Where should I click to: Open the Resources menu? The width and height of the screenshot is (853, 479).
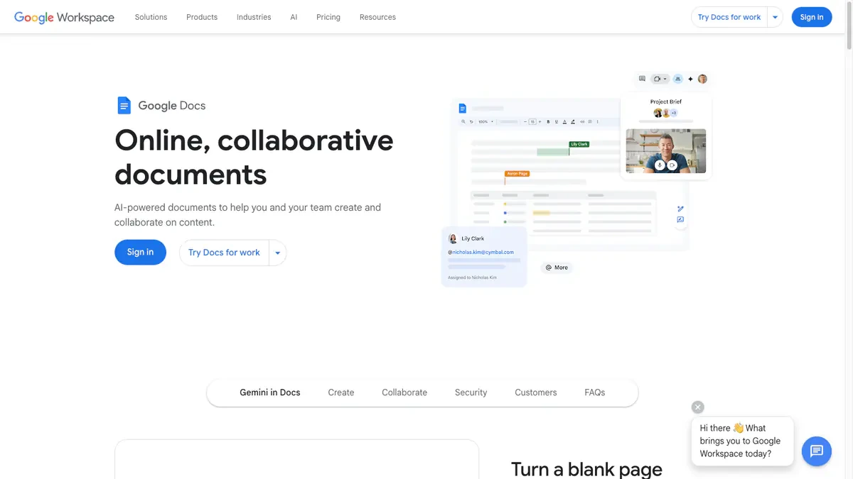coord(377,17)
